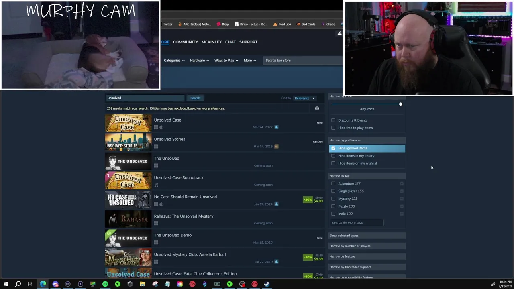Open the Chatle bookmark
The height and width of the screenshot is (289, 514).
click(x=328, y=24)
